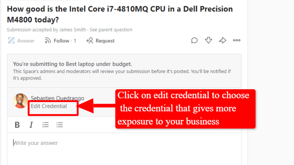294x165 pixels.
Task: Insert a bulleted list
Action: pyautogui.click(x=60, y=125)
